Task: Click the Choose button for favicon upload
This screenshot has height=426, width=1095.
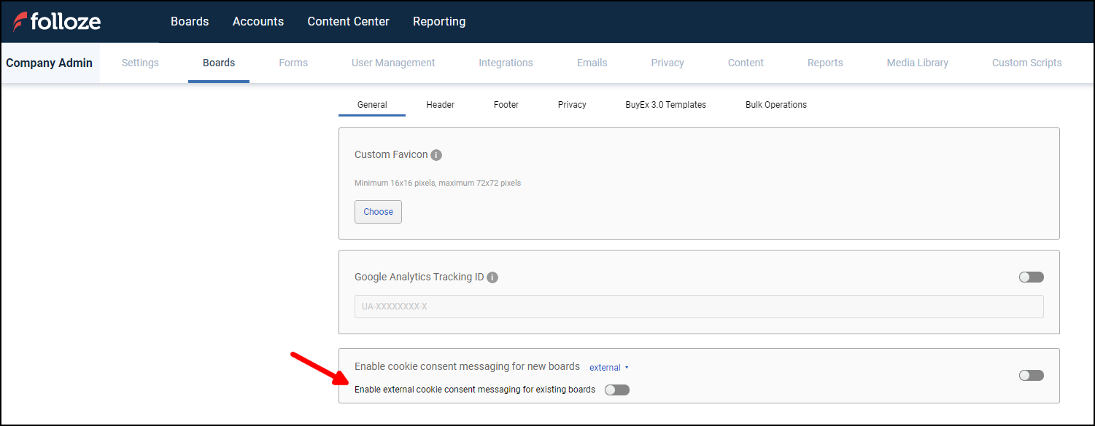Action: 378,211
